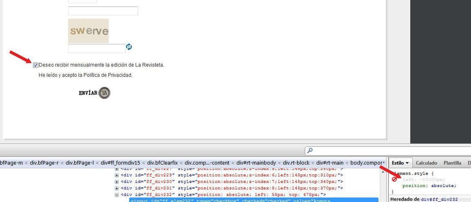The height and width of the screenshot is (202, 471).
Task: Select div#rt-main in the breadcrumb
Action: 330,163
